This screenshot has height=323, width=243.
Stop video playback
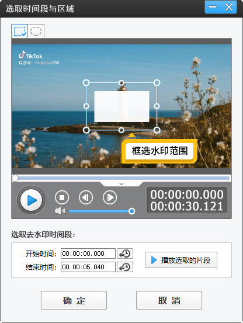point(62,197)
